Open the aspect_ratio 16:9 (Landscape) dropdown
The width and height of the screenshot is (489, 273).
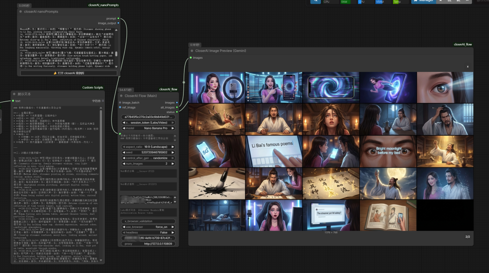149,147
